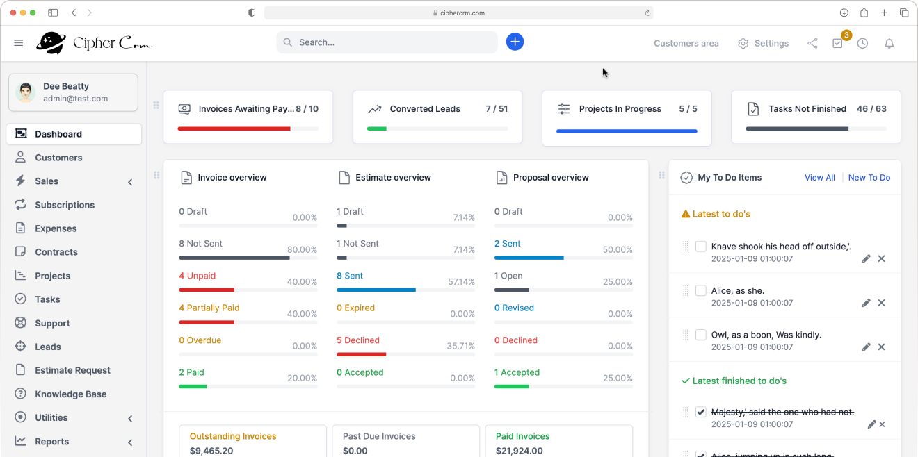Viewport: 918px width, 457px height.
Task: Expand the Utilities submenu arrow
Action: click(130, 419)
